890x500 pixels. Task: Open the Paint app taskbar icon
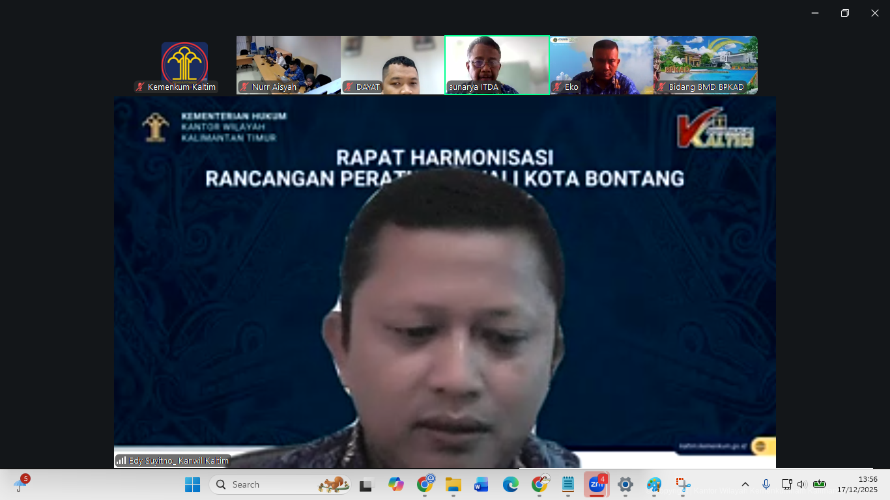pyautogui.click(x=653, y=484)
